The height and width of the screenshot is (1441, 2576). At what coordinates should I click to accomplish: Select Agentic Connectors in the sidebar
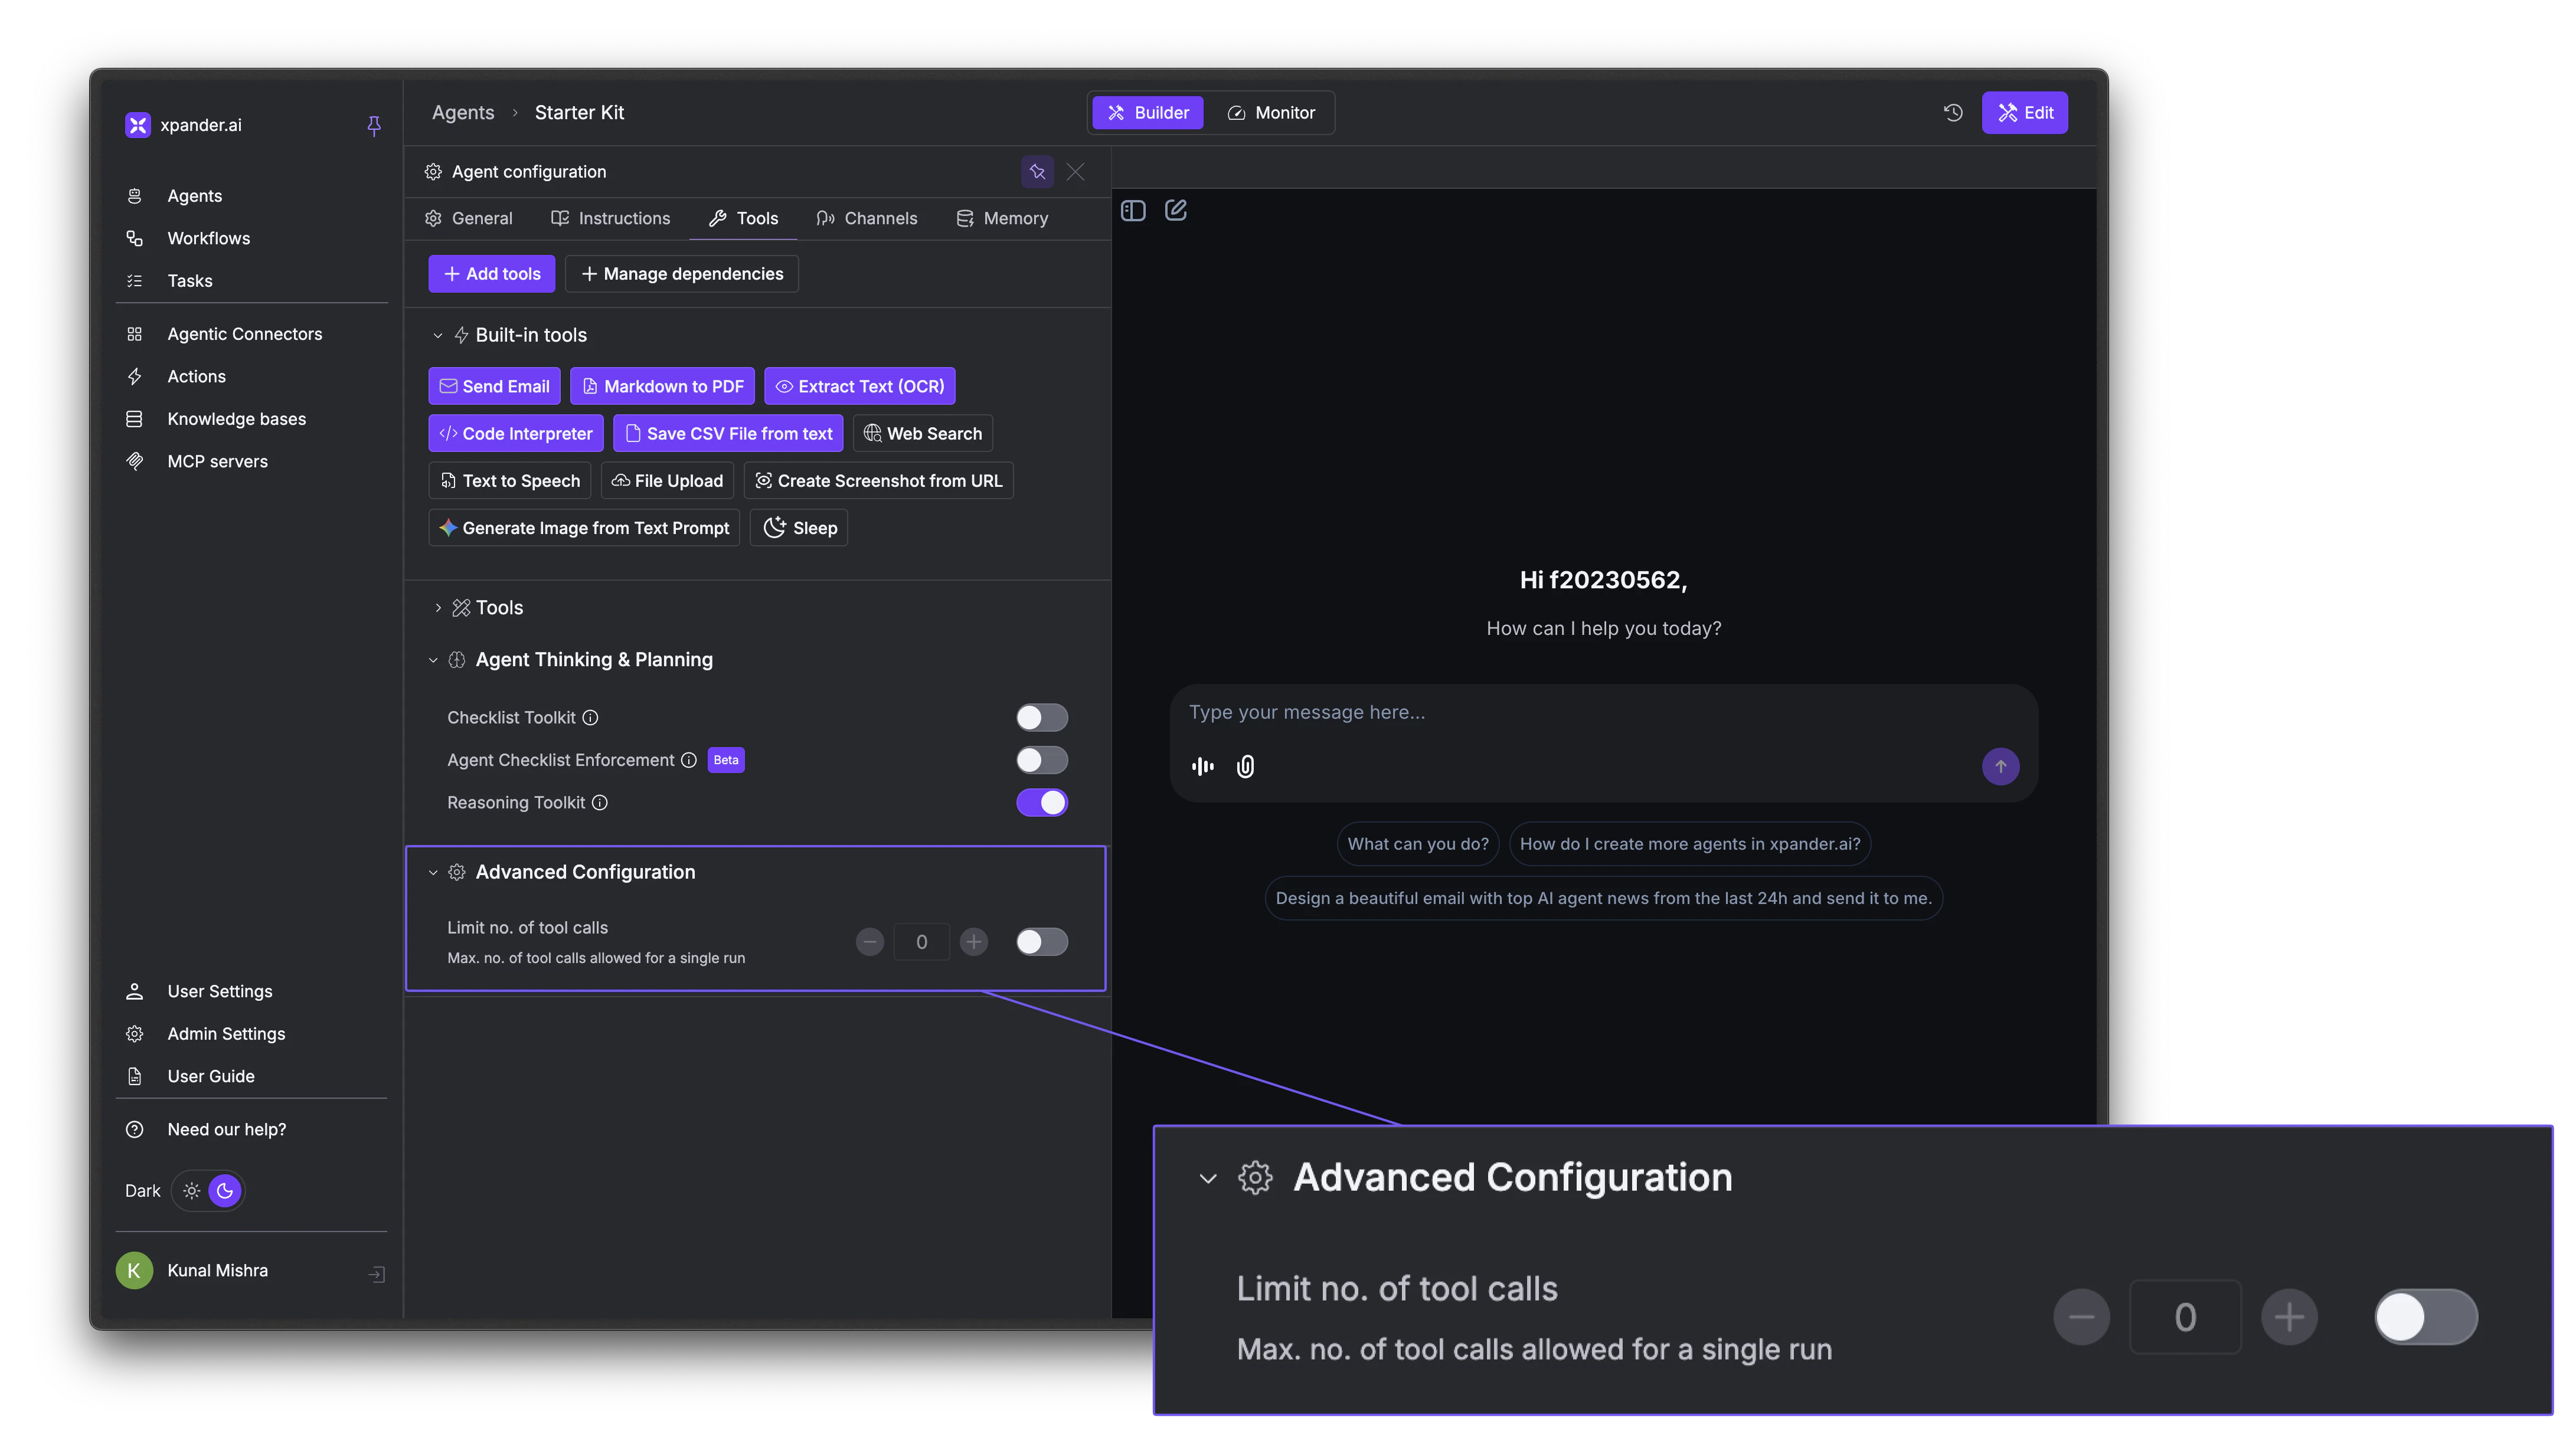(x=244, y=334)
